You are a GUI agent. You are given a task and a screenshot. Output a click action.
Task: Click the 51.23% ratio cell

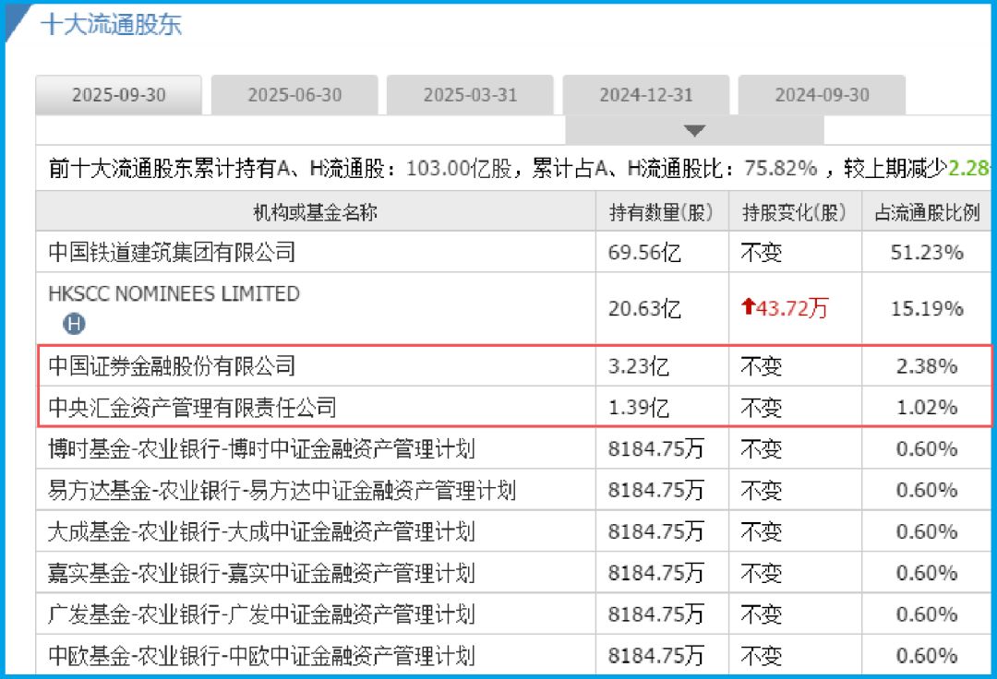[x=927, y=253]
